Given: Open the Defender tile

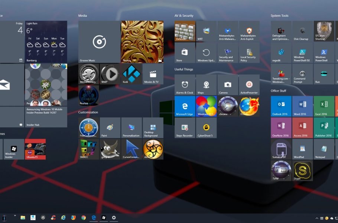Looking at the screenshot, I should pyautogui.click(x=185, y=31).
